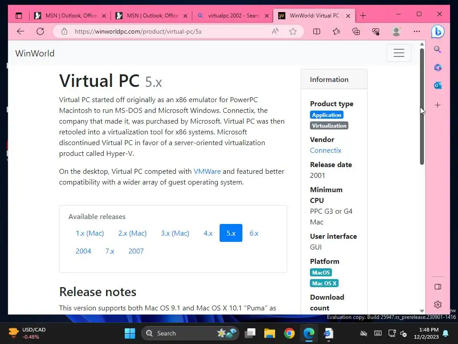Viewport: 458px width, 344px height.
Task: Click the taskbar Search box
Action: pos(190,333)
